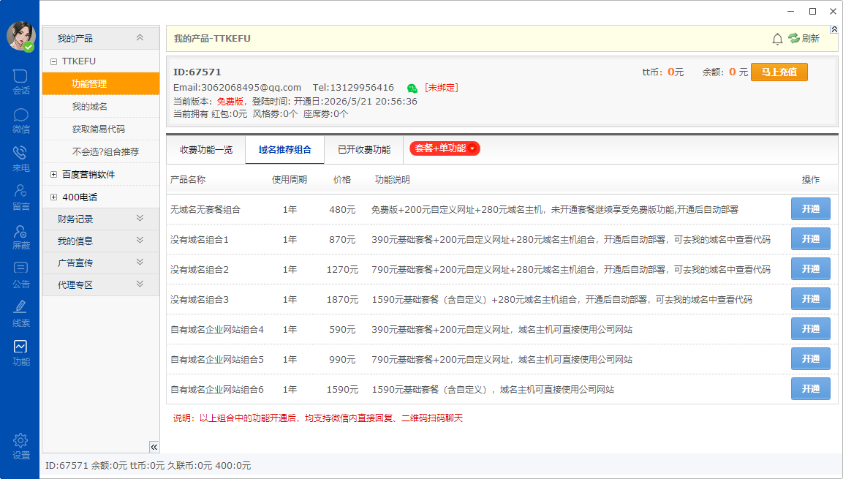843x479 pixels.
Task: Click the 我的产品-TTKEFU panel title
Action: tap(212, 39)
